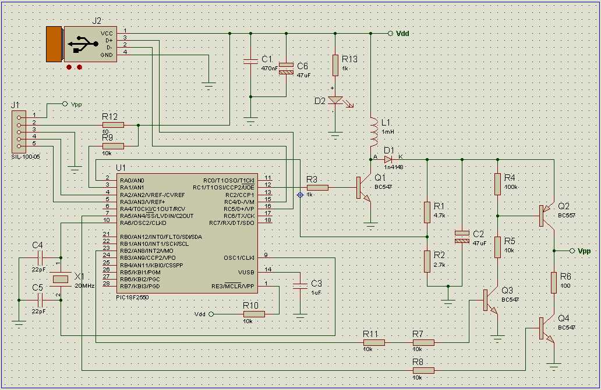Select pull-up resistor R10
The height and width of the screenshot is (390, 601).
[x=254, y=314]
